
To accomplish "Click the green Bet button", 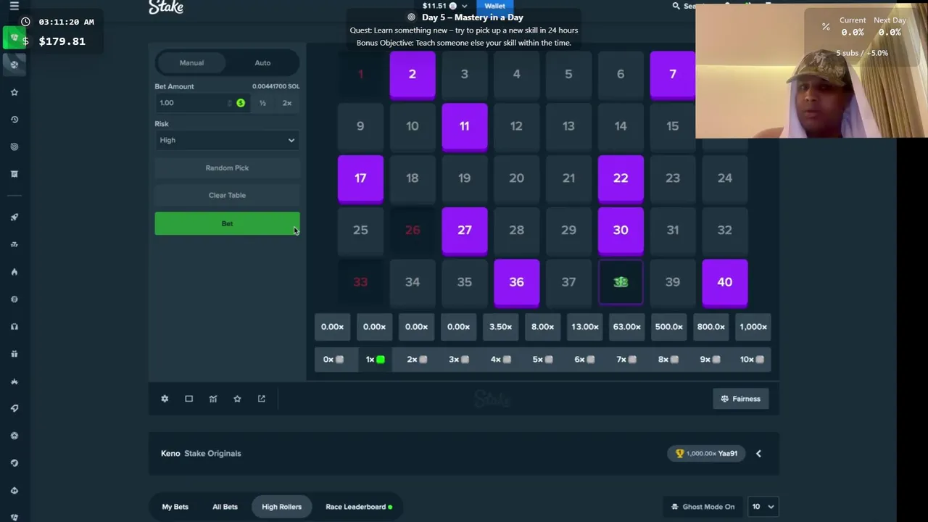I will click(x=227, y=223).
